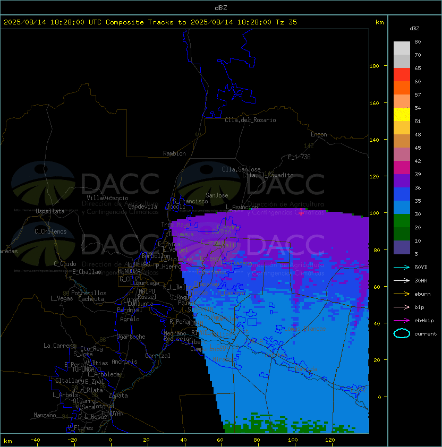Click the Uspallata place label
Image resolution: width=442 pixels, height=447 pixels.
tap(50, 211)
